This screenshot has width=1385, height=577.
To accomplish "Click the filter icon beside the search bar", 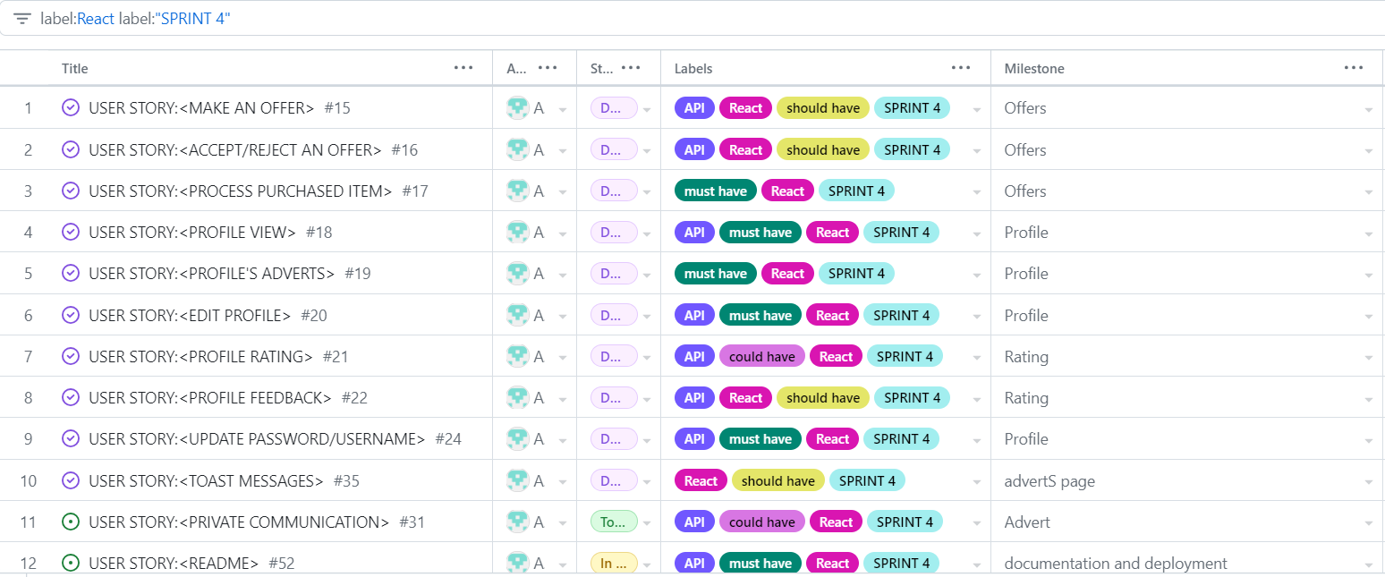I will pyautogui.click(x=21, y=18).
